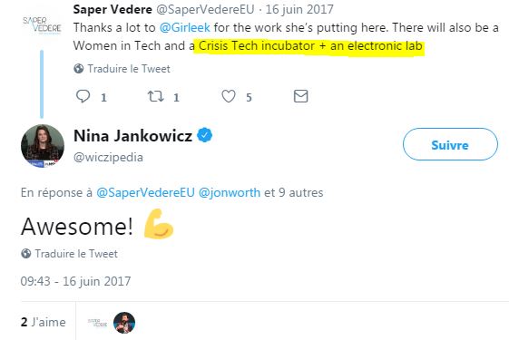This screenshot has height=340, width=509.
Task: Click the bearded liker avatar thumbnail
Action: click(124, 323)
